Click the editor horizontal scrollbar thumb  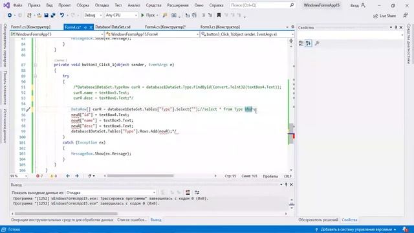coord(140,176)
